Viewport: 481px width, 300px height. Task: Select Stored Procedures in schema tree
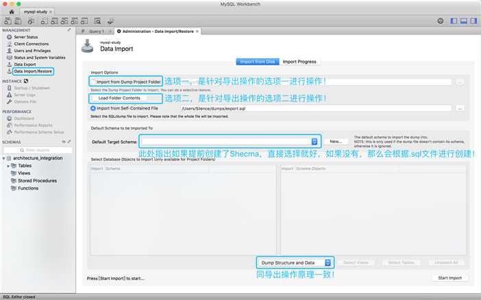(x=37, y=181)
